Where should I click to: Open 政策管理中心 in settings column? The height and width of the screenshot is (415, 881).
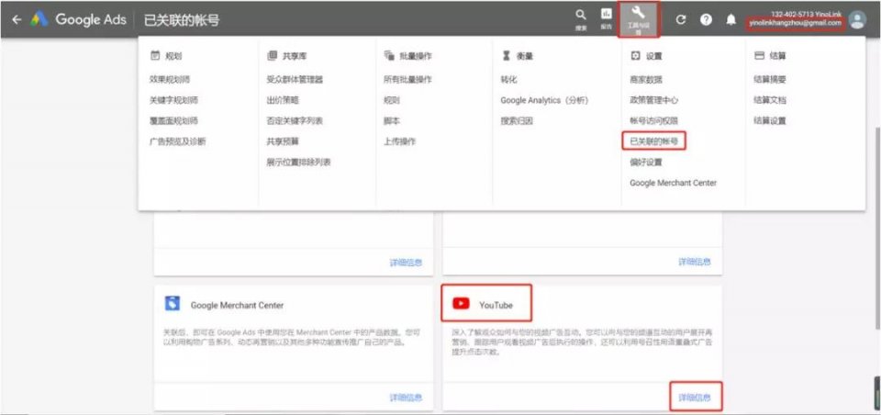click(x=653, y=100)
